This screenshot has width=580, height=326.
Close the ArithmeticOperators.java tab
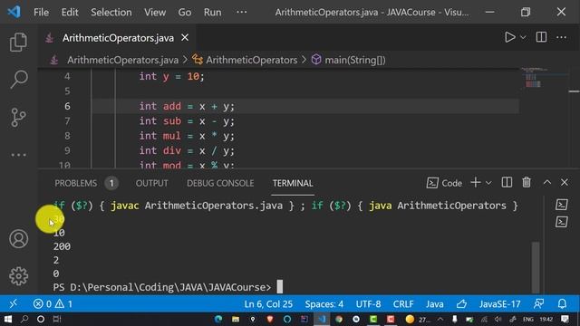pyautogui.click(x=185, y=37)
